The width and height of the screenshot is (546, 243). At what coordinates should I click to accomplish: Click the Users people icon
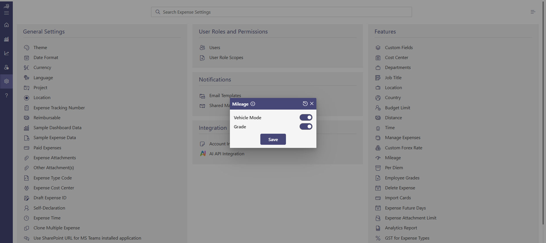click(202, 47)
